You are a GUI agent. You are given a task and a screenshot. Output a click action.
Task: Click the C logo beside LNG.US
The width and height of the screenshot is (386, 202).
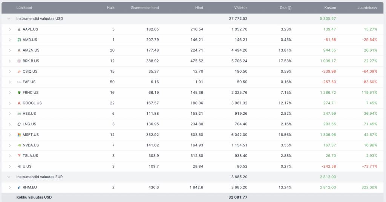(x=19, y=125)
